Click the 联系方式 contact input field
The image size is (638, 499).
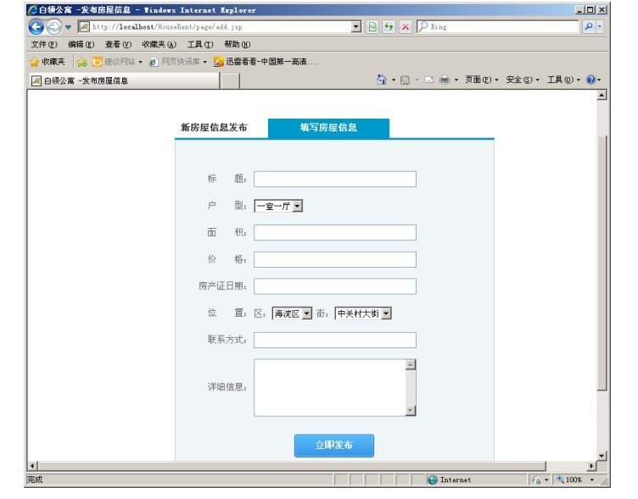[x=335, y=340]
